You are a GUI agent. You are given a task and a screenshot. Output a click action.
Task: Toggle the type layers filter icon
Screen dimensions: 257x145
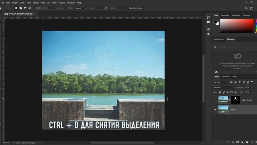[240, 82]
